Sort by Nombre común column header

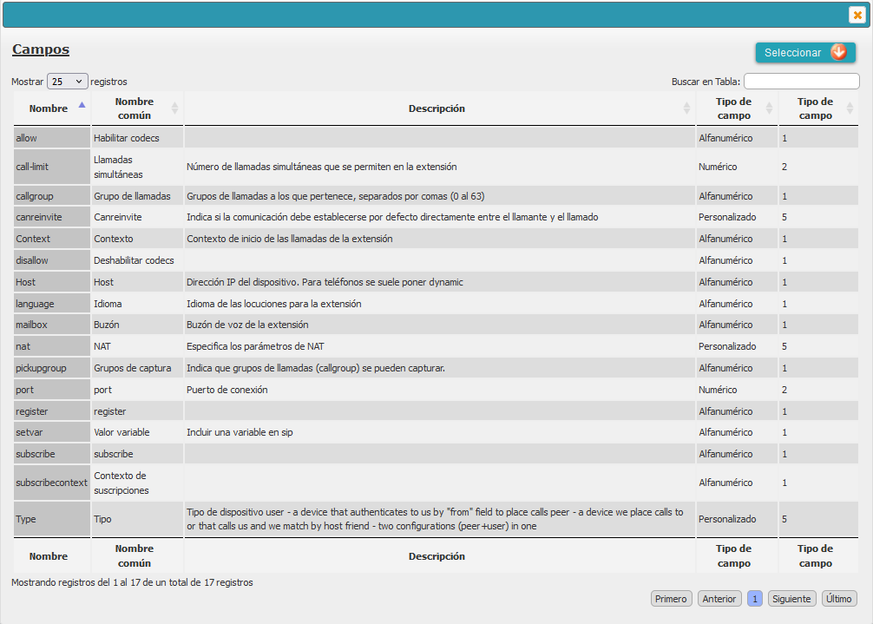pyautogui.click(x=137, y=108)
